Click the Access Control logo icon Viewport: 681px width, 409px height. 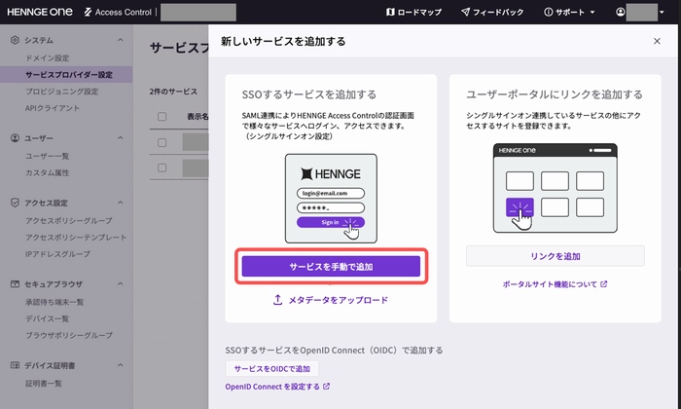[x=88, y=12]
